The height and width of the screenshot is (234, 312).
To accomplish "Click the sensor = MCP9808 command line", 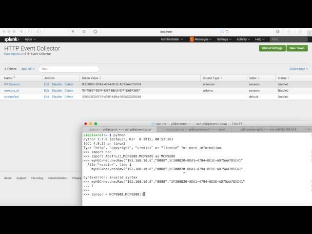I will click(x=115, y=194).
